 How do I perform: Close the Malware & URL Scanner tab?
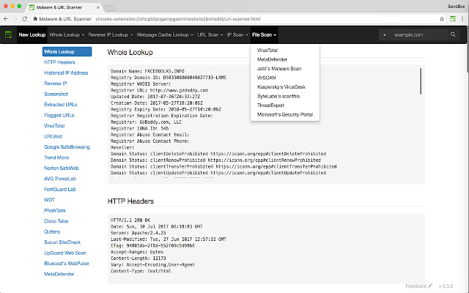point(97,7)
